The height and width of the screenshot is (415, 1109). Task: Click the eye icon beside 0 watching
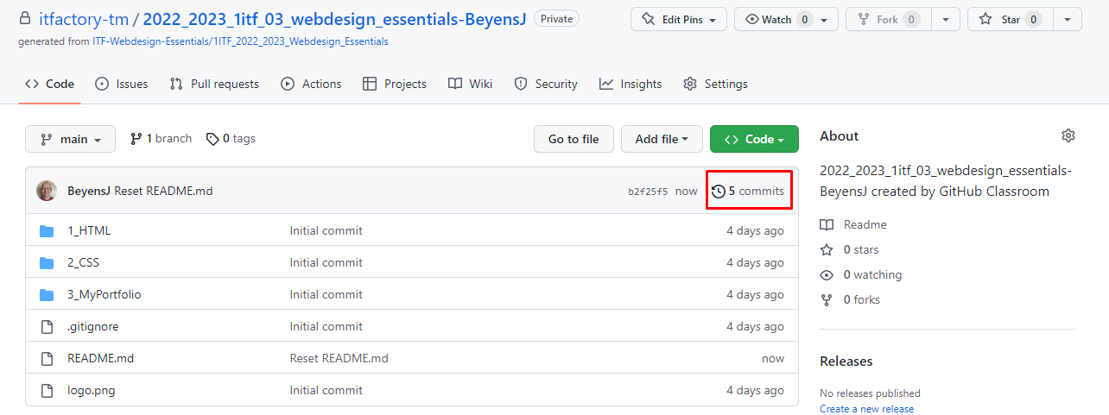pos(827,274)
